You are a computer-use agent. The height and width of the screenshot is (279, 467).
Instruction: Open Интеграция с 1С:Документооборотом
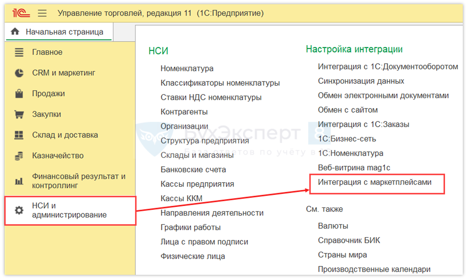[388, 66]
